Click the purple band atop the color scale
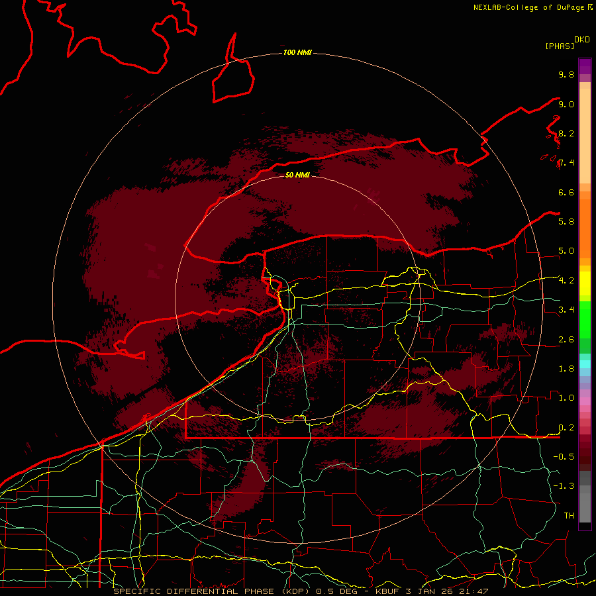Viewport: 596px width, 596px height. 585,66
